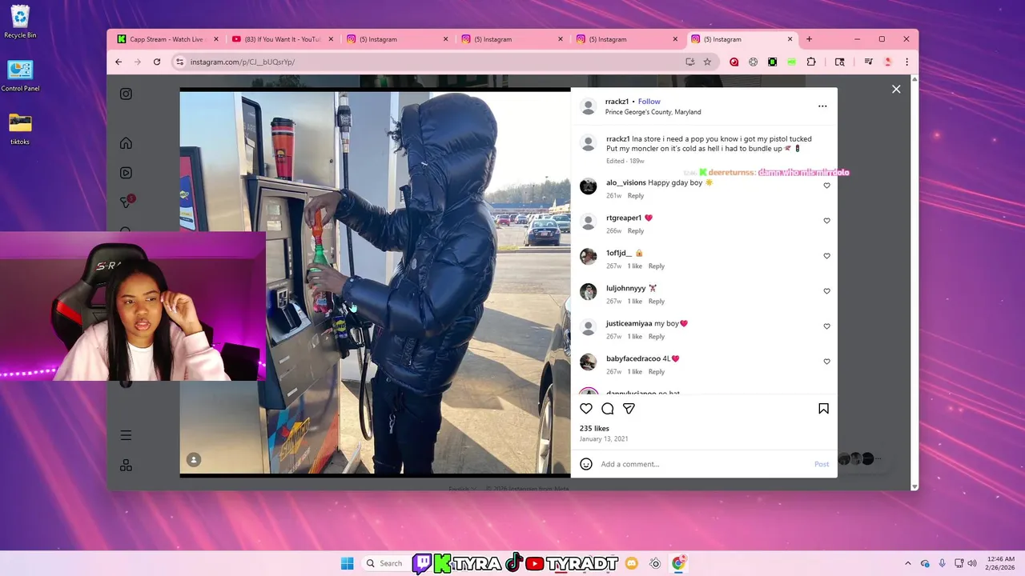Image resolution: width=1025 pixels, height=576 pixels.
Task: Click the Instagram logo in the sidebar
Action: coord(126,94)
